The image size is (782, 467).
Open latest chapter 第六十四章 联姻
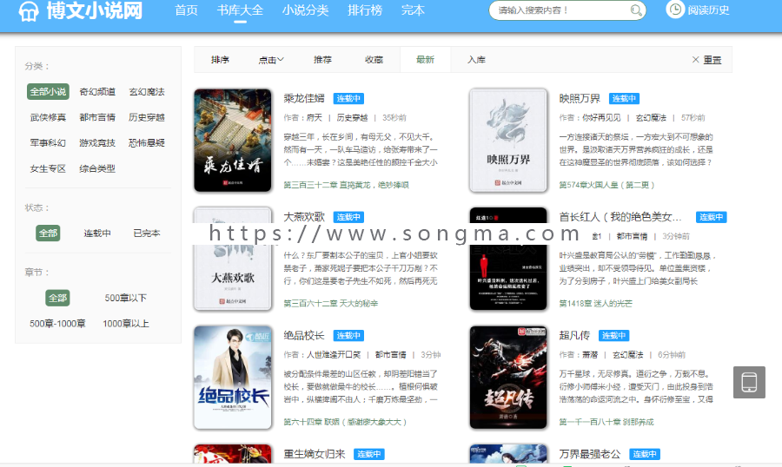(x=345, y=422)
